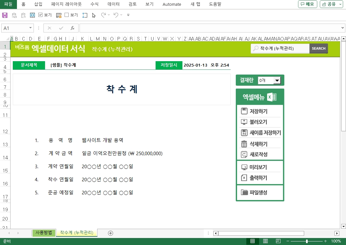Click zoom out minus button
The height and width of the screenshot is (245, 346).
point(288,241)
